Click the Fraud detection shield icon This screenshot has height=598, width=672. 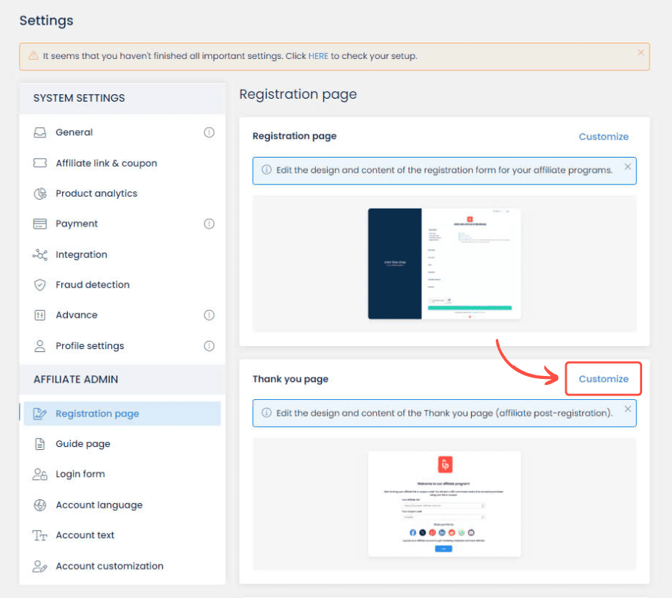pos(40,285)
